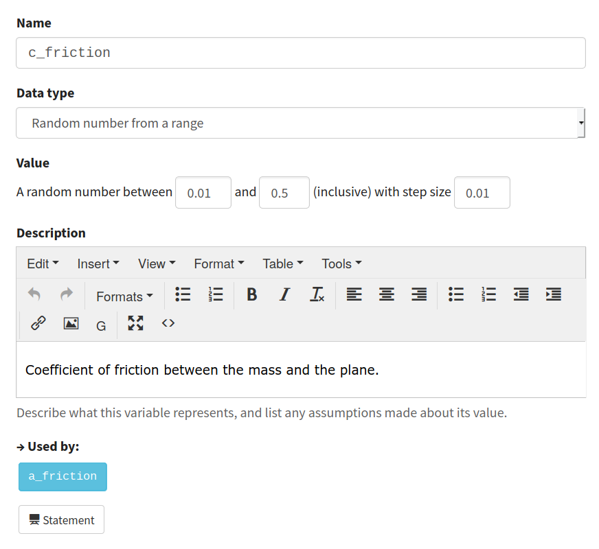
Task: Center align the description text
Action: (x=387, y=294)
